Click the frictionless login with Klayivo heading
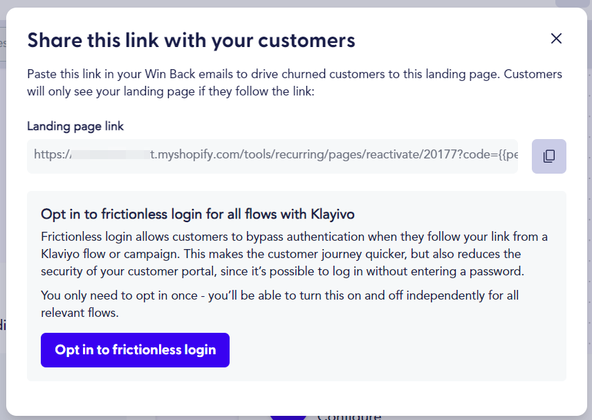This screenshot has height=420, width=592. point(198,214)
